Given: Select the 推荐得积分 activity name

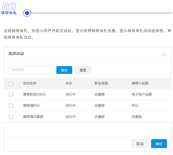Looking at the screenshot, I should [x=31, y=106].
